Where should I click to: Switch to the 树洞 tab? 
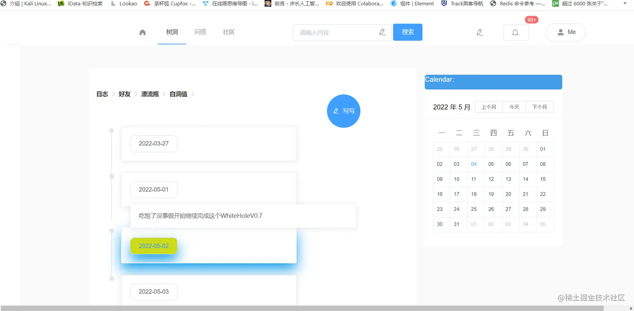[x=171, y=32]
